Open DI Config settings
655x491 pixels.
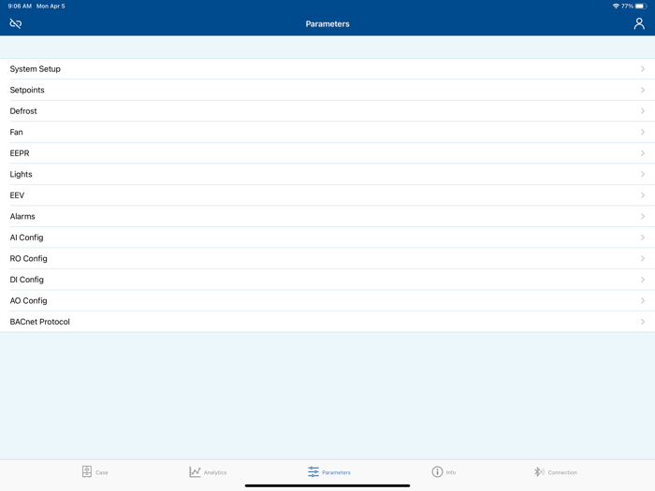(327, 280)
